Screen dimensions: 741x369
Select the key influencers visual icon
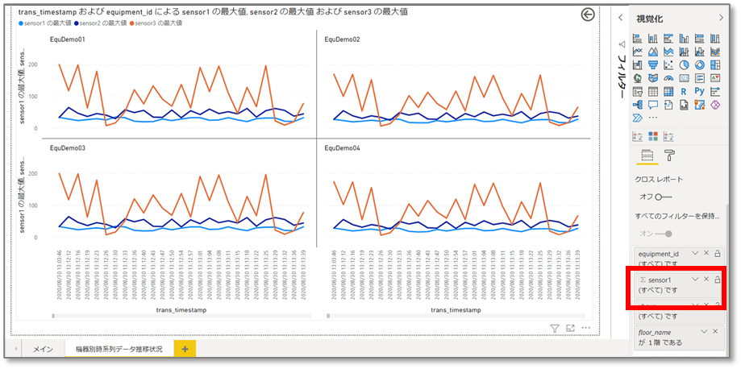[x=715, y=92]
